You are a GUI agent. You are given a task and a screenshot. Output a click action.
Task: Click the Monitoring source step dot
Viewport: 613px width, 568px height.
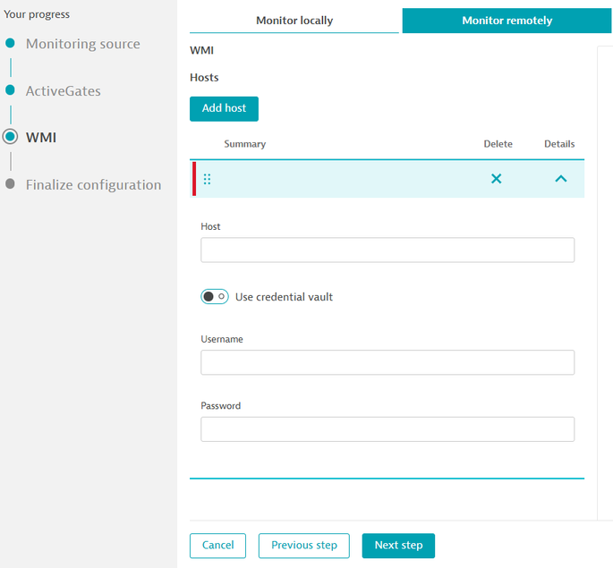11,44
